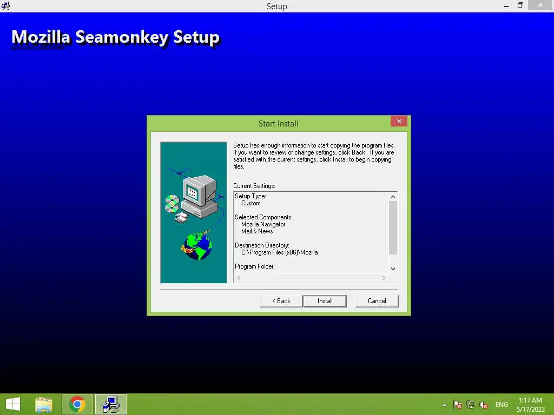Open the network status tray icon
This screenshot has height=415, width=554.
coord(471,405)
